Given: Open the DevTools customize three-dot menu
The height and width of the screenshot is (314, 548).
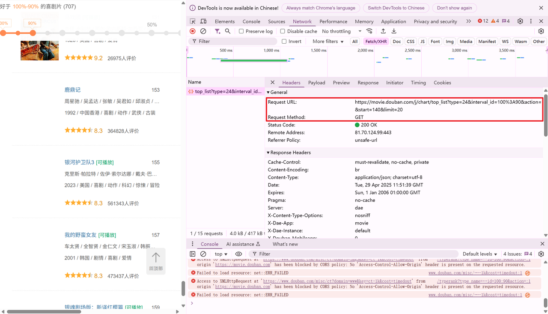Looking at the screenshot, I should pyautogui.click(x=531, y=21).
